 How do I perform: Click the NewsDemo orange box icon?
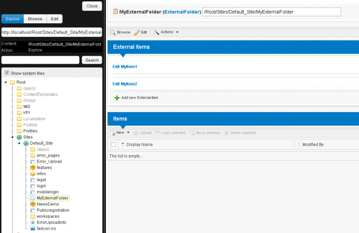point(33,204)
